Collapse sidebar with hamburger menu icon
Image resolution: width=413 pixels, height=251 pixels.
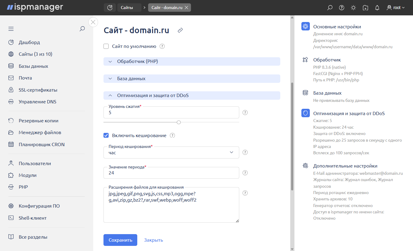(11, 29)
